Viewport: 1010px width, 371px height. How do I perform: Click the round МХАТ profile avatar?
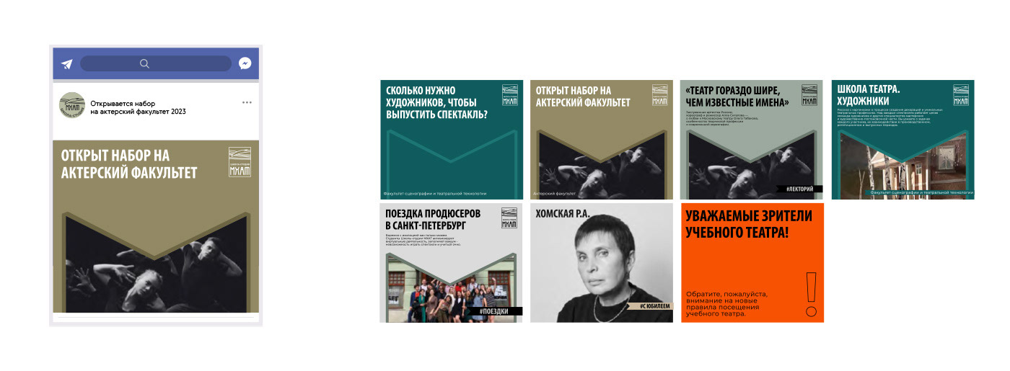point(72,107)
